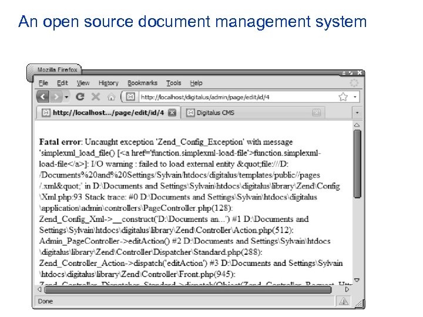This screenshot has width=423, height=317.
Task: Click the favicon on the localhost tab
Action: pyautogui.click(x=46, y=113)
